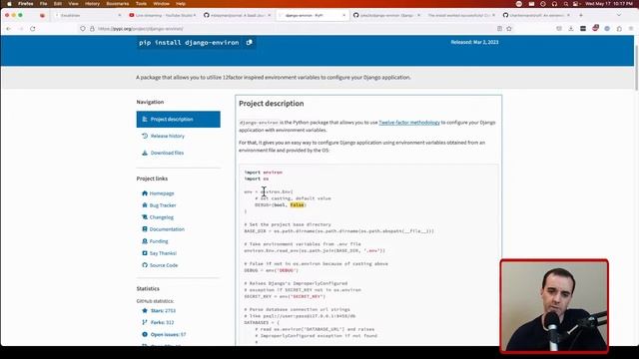Open the Tools menu
This screenshot has height=359, width=639.
(x=141, y=4)
